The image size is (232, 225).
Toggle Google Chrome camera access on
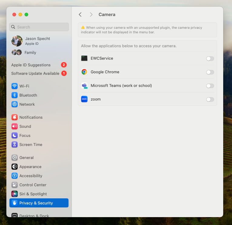[x=210, y=72]
